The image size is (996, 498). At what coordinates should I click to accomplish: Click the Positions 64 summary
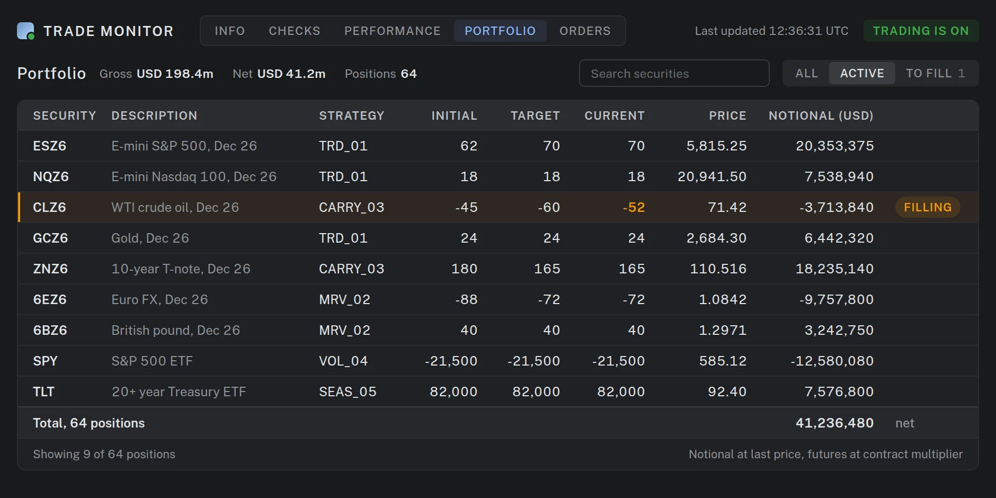381,74
